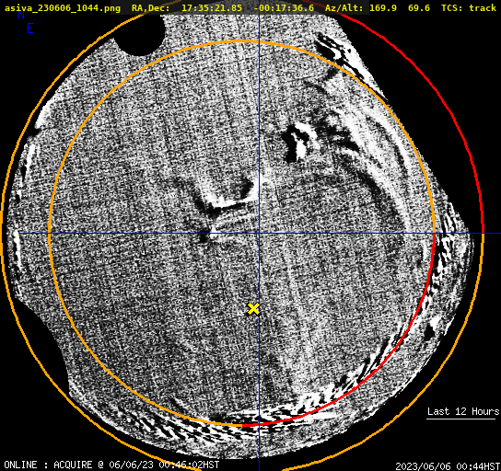
Task: Select the right ascension value 17:35:21.85
Action: pyautogui.click(x=212, y=8)
